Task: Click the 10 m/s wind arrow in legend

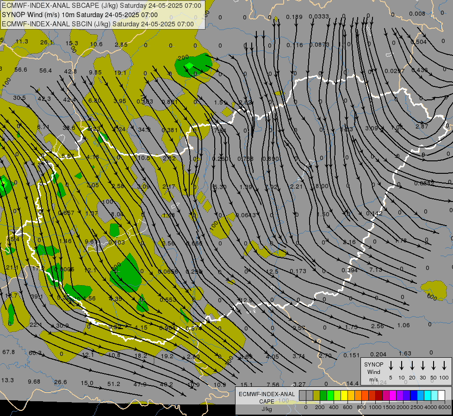Action: point(402,366)
